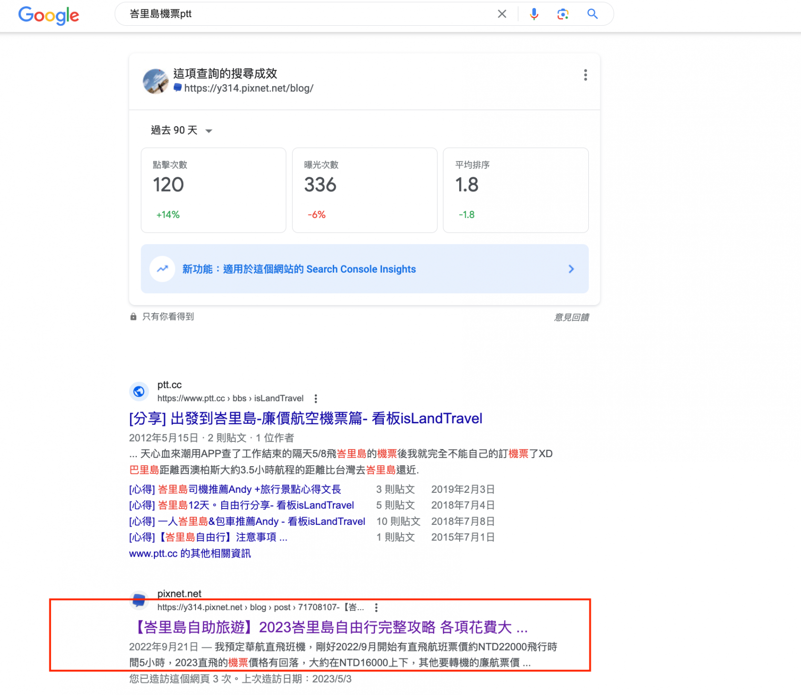Click the ptt.cc globe favicon

[139, 391]
